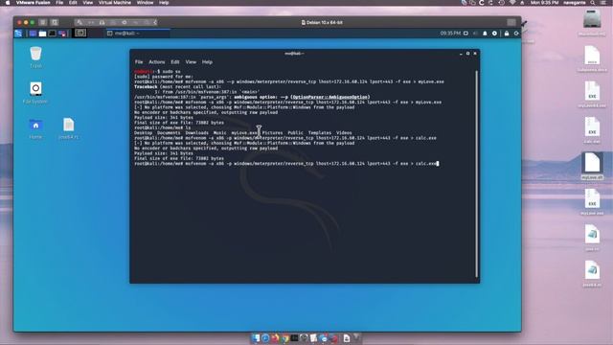Open Terminal in the macOS Dock
This screenshot has width=613, height=345.
(294, 338)
